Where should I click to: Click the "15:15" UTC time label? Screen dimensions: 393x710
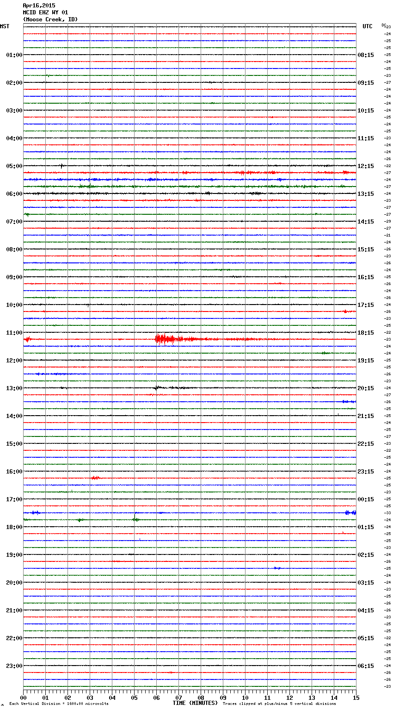[366, 249]
